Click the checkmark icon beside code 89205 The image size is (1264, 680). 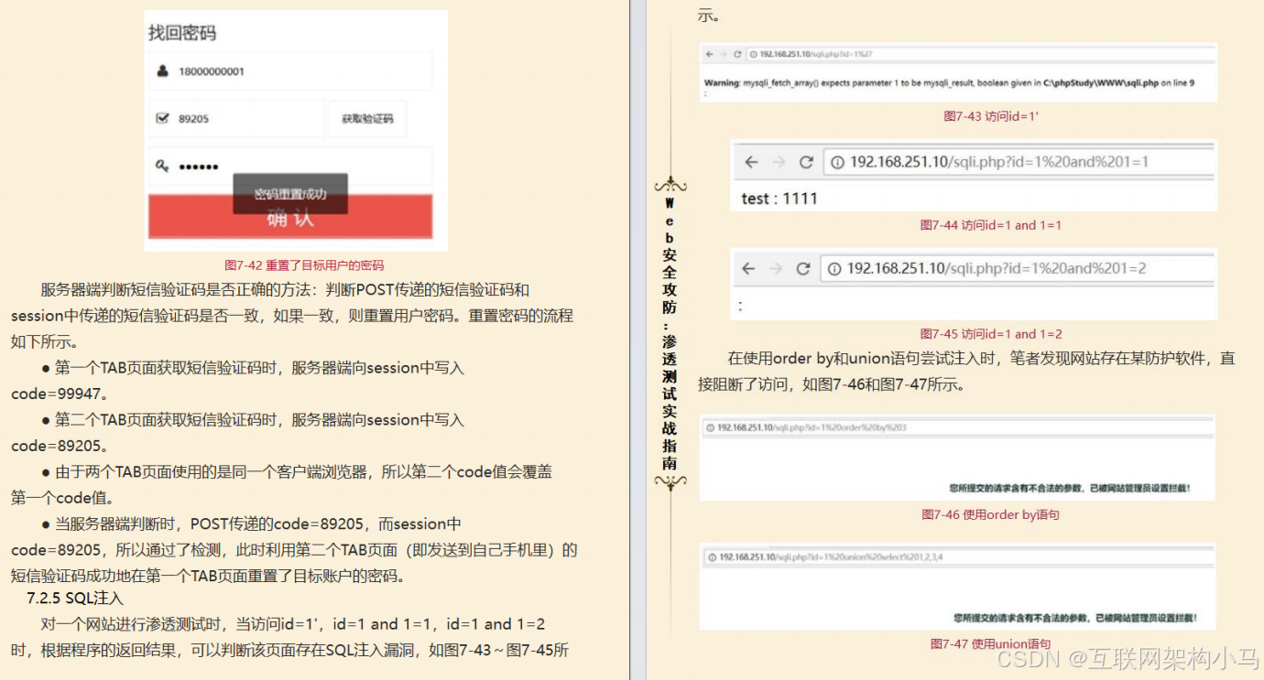162,118
